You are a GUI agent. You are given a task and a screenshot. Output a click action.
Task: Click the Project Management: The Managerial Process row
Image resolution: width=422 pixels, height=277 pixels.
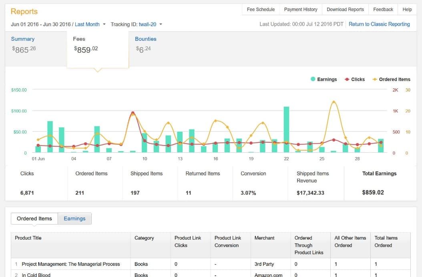[x=71, y=264]
